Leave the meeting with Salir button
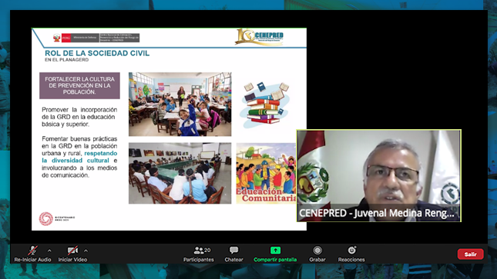This screenshot has height=279, width=497. [470, 254]
